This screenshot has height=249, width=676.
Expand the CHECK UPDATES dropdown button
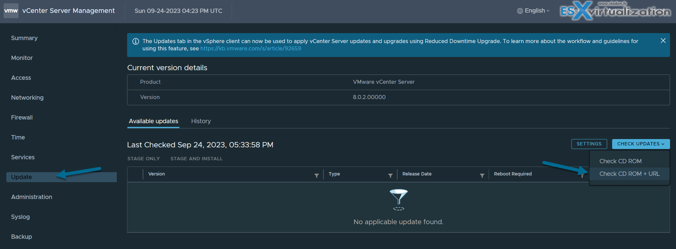pos(641,144)
